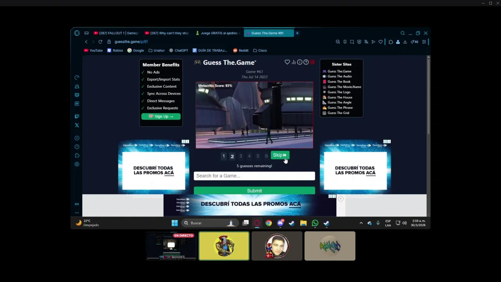Focus the Search for a Game field
Image resolution: width=501 pixels, height=282 pixels.
pos(254,176)
